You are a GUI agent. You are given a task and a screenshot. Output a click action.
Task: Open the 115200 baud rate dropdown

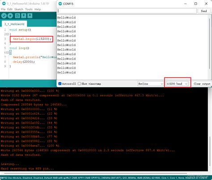pos(177,84)
